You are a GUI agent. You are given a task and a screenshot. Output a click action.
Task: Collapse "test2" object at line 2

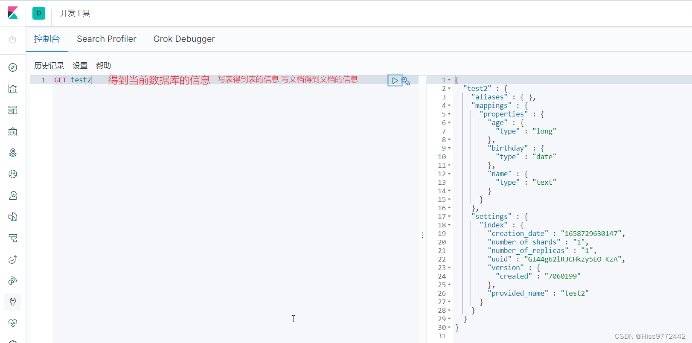coord(449,88)
